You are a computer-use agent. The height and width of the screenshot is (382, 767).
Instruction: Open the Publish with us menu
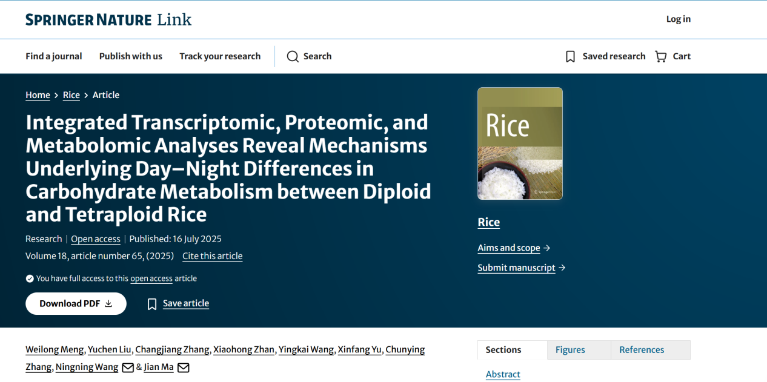pyautogui.click(x=131, y=56)
